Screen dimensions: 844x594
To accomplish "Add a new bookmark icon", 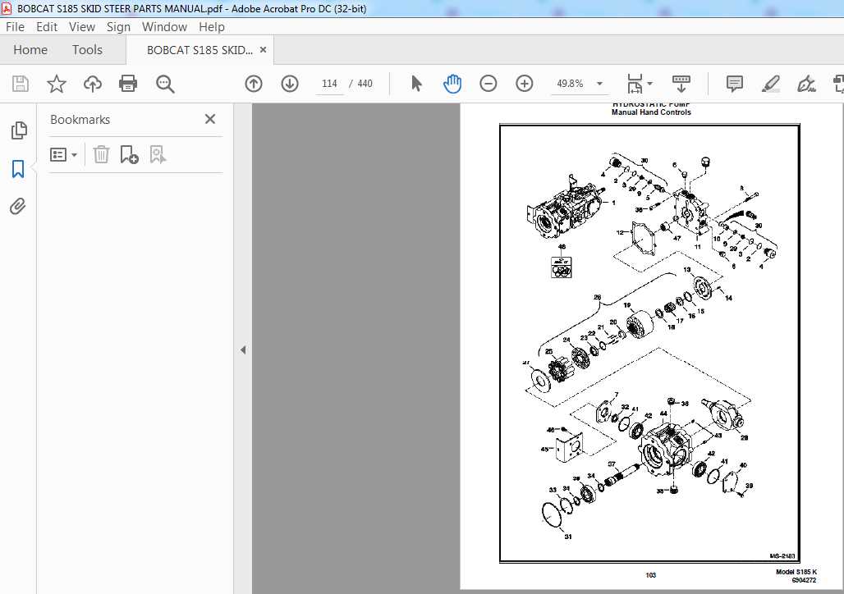I will click(129, 155).
